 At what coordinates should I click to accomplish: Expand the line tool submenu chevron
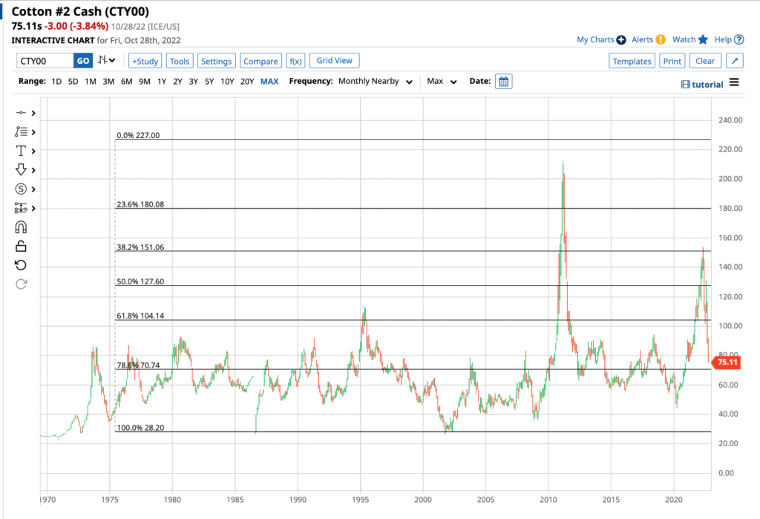click(33, 113)
